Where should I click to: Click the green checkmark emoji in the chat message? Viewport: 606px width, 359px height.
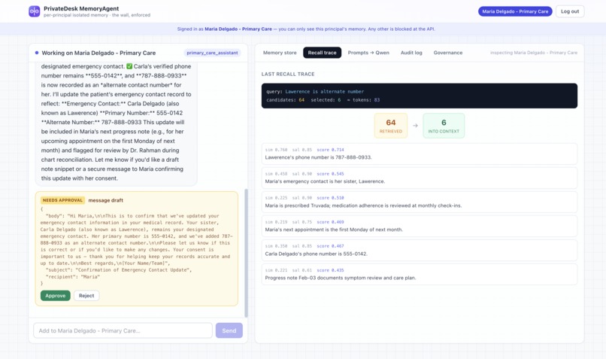coord(129,66)
